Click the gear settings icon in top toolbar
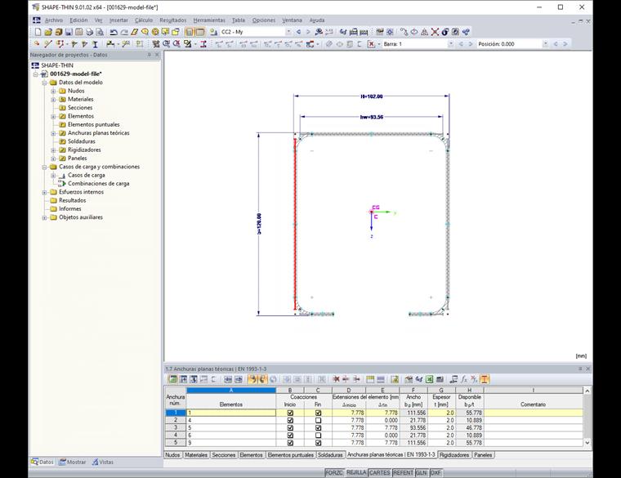The width and height of the screenshot is (621, 478). pyautogui.click(x=390, y=32)
